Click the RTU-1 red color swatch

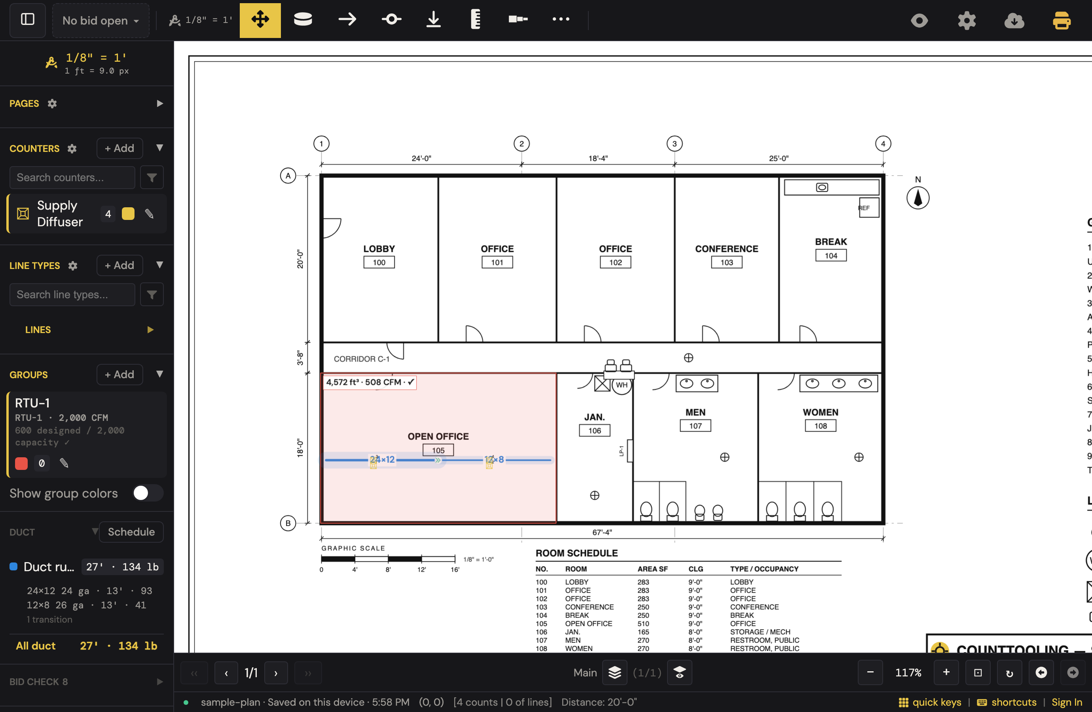click(22, 463)
